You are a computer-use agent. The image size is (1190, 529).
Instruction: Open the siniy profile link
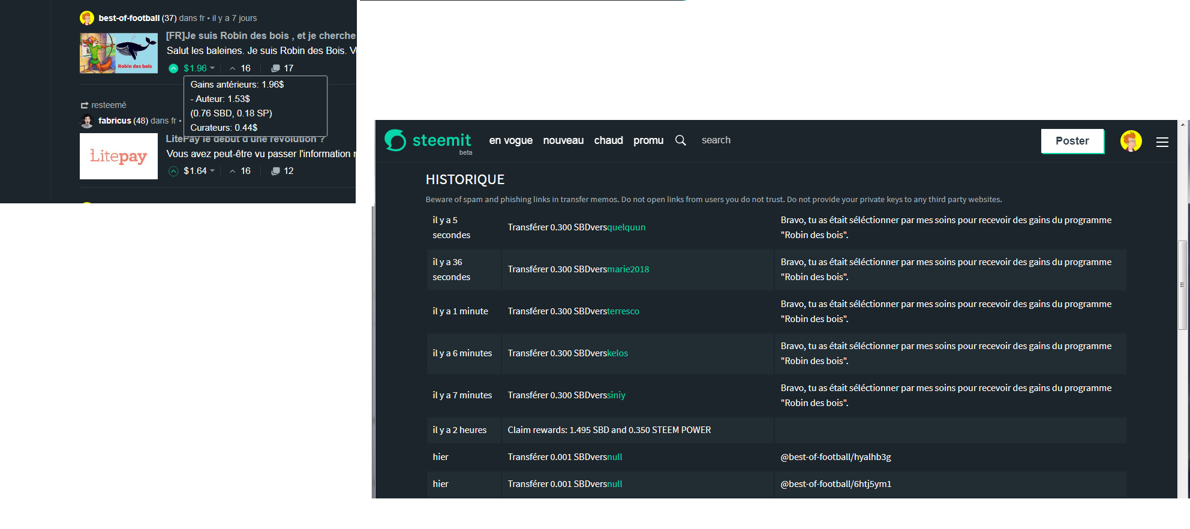(x=616, y=395)
